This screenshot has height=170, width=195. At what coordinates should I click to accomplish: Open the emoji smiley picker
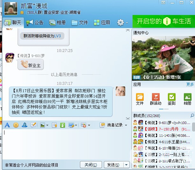point(16,125)
